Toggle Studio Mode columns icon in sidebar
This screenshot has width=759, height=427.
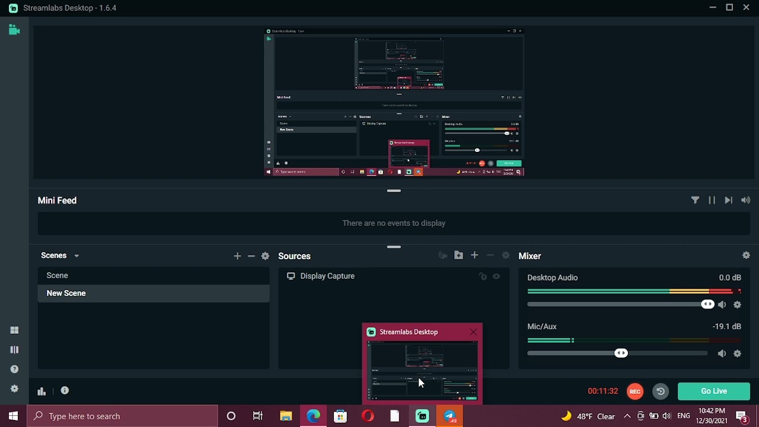14,350
